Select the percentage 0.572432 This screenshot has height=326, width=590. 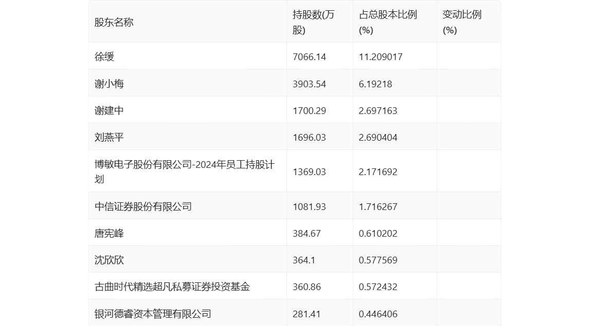[378, 286]
